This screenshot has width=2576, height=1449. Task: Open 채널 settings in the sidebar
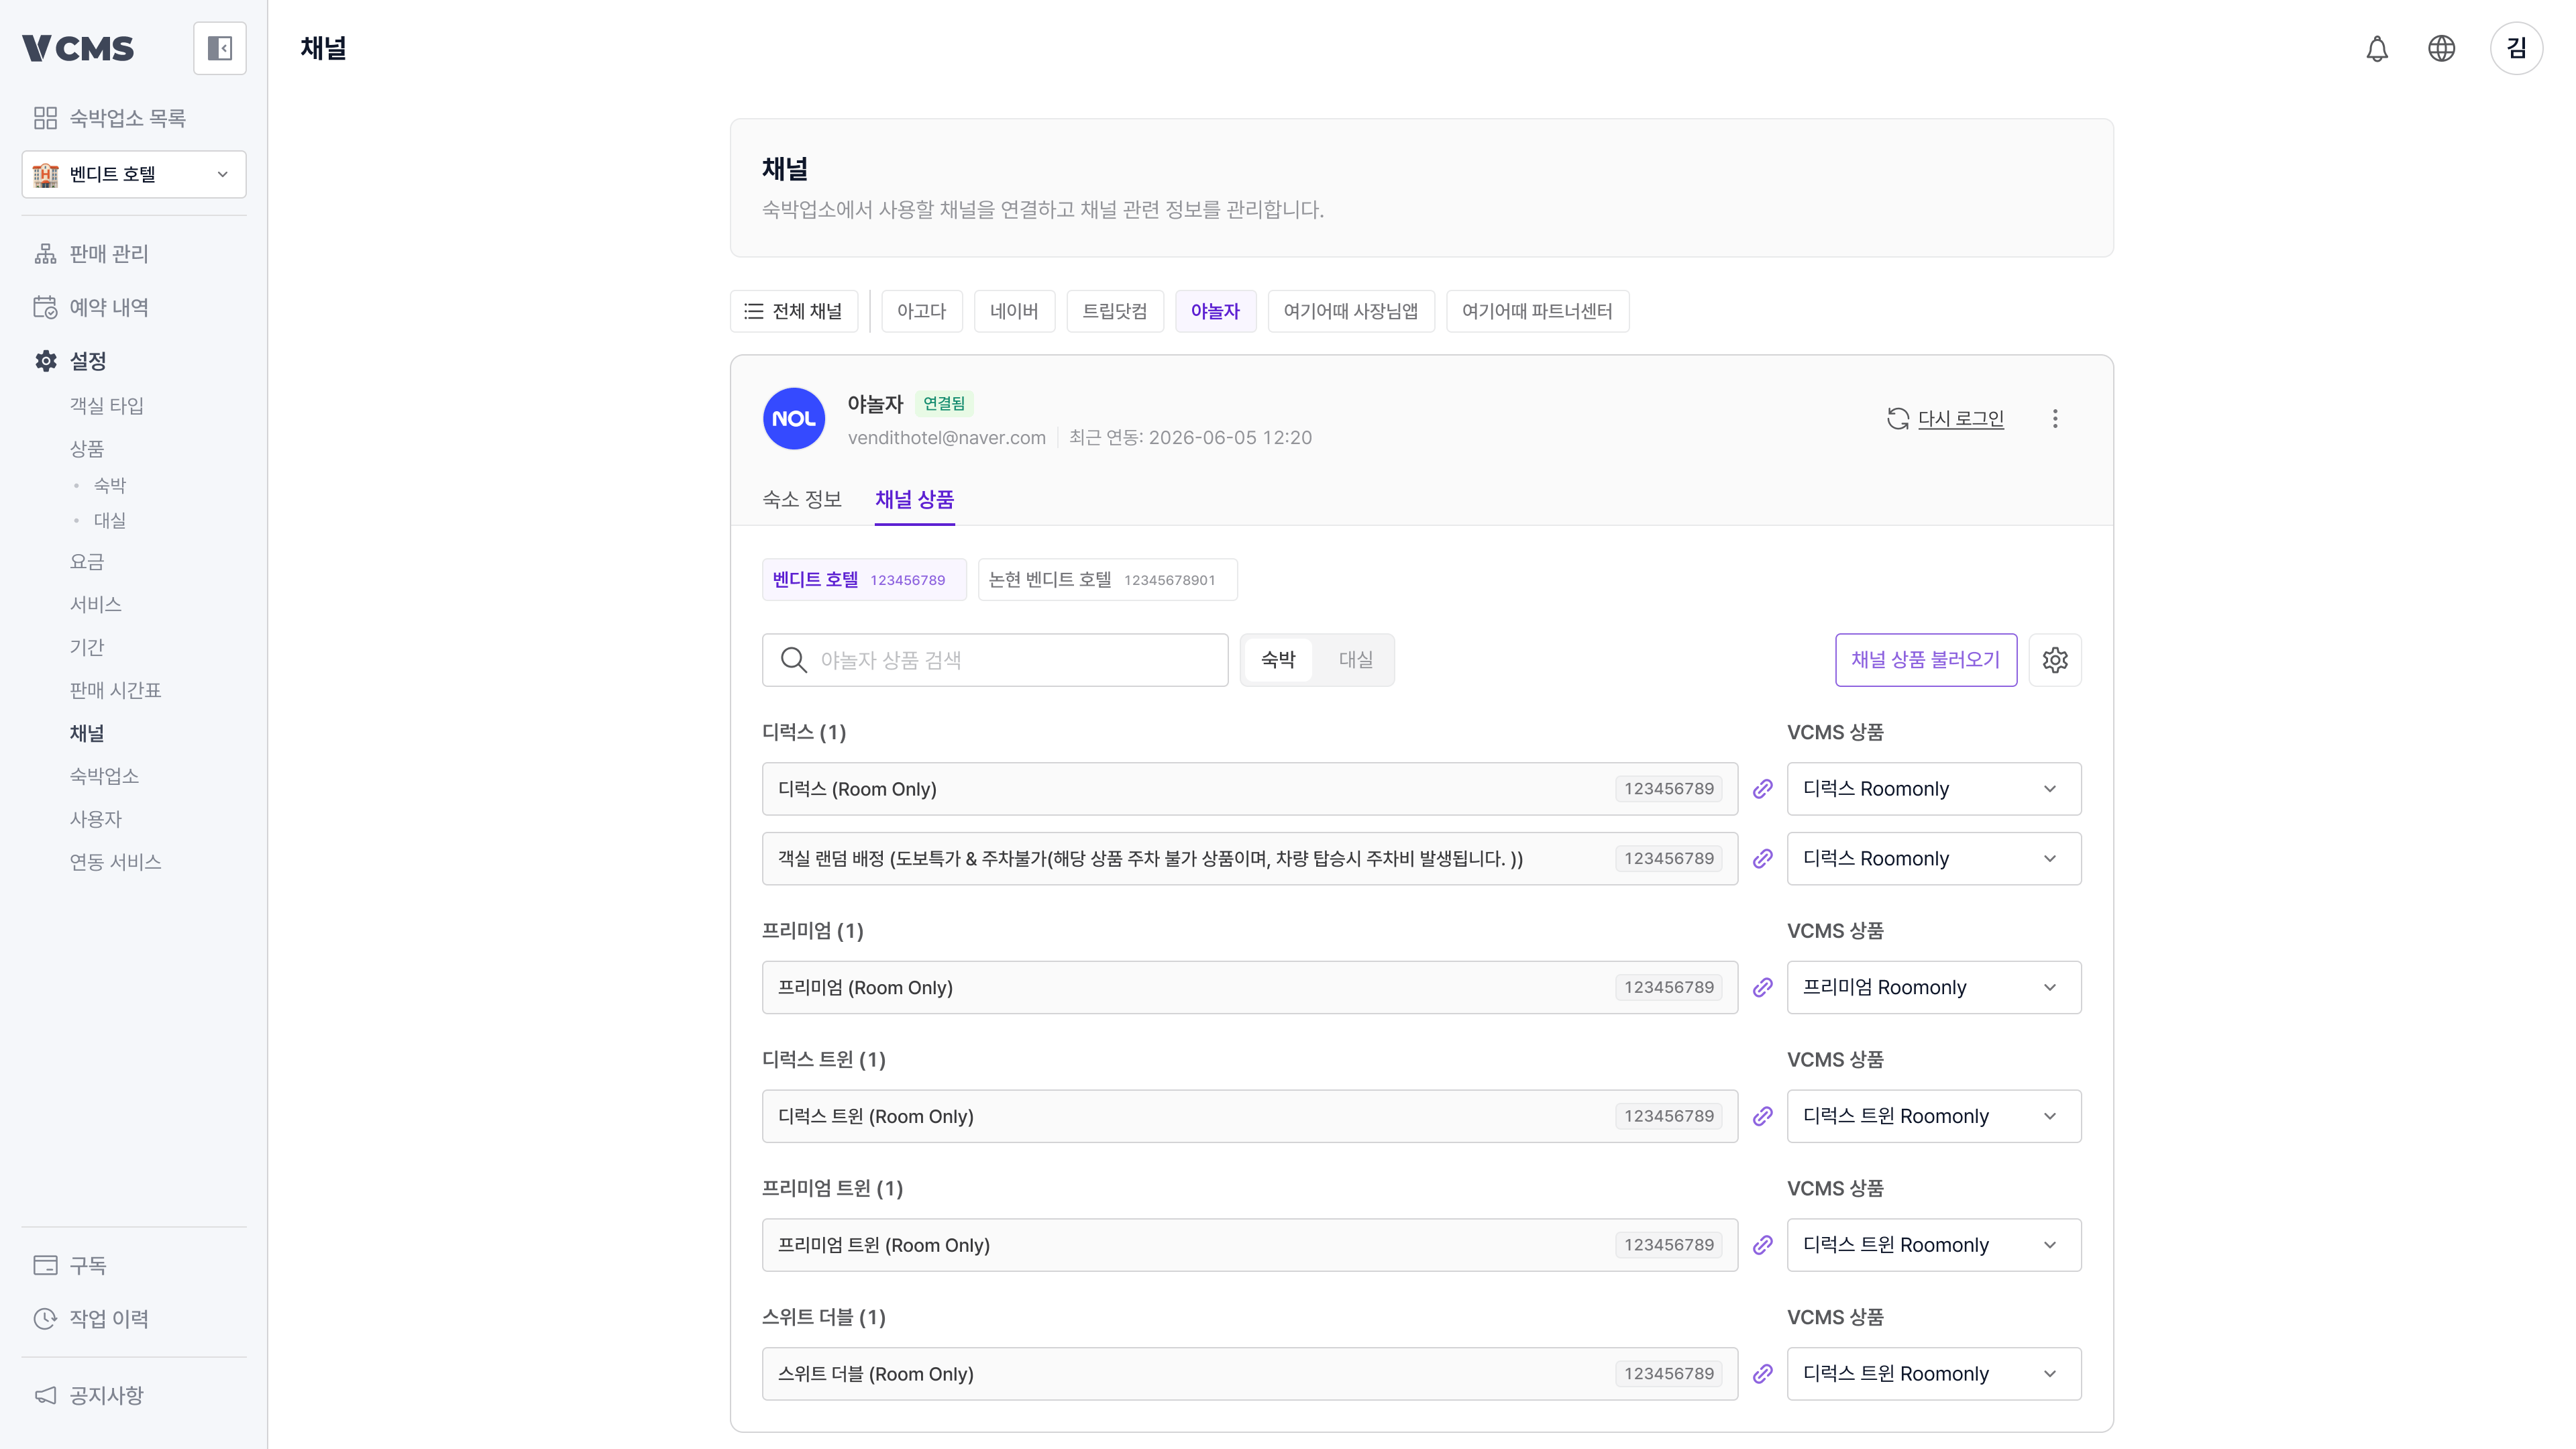[87, 734]
